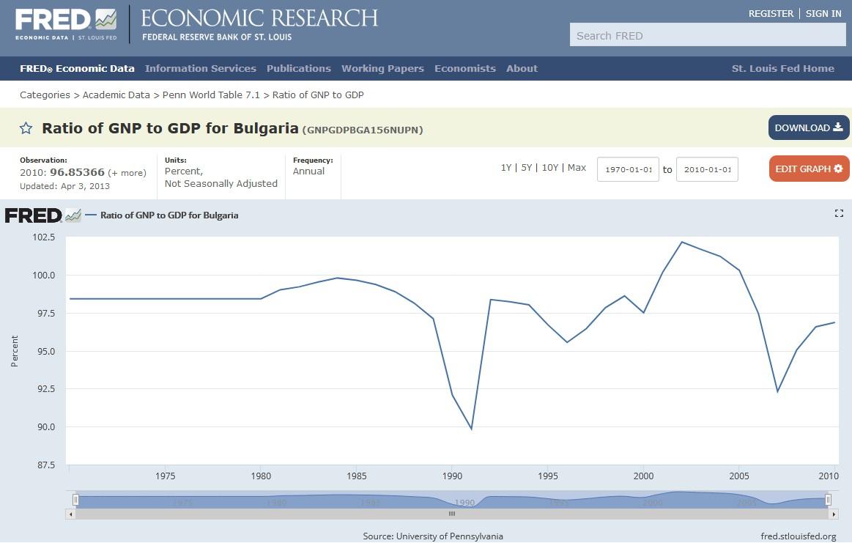Viewport: 852px width, 543px height.
Task: Open the Information Services menu
Action: [x=200, y=68]
